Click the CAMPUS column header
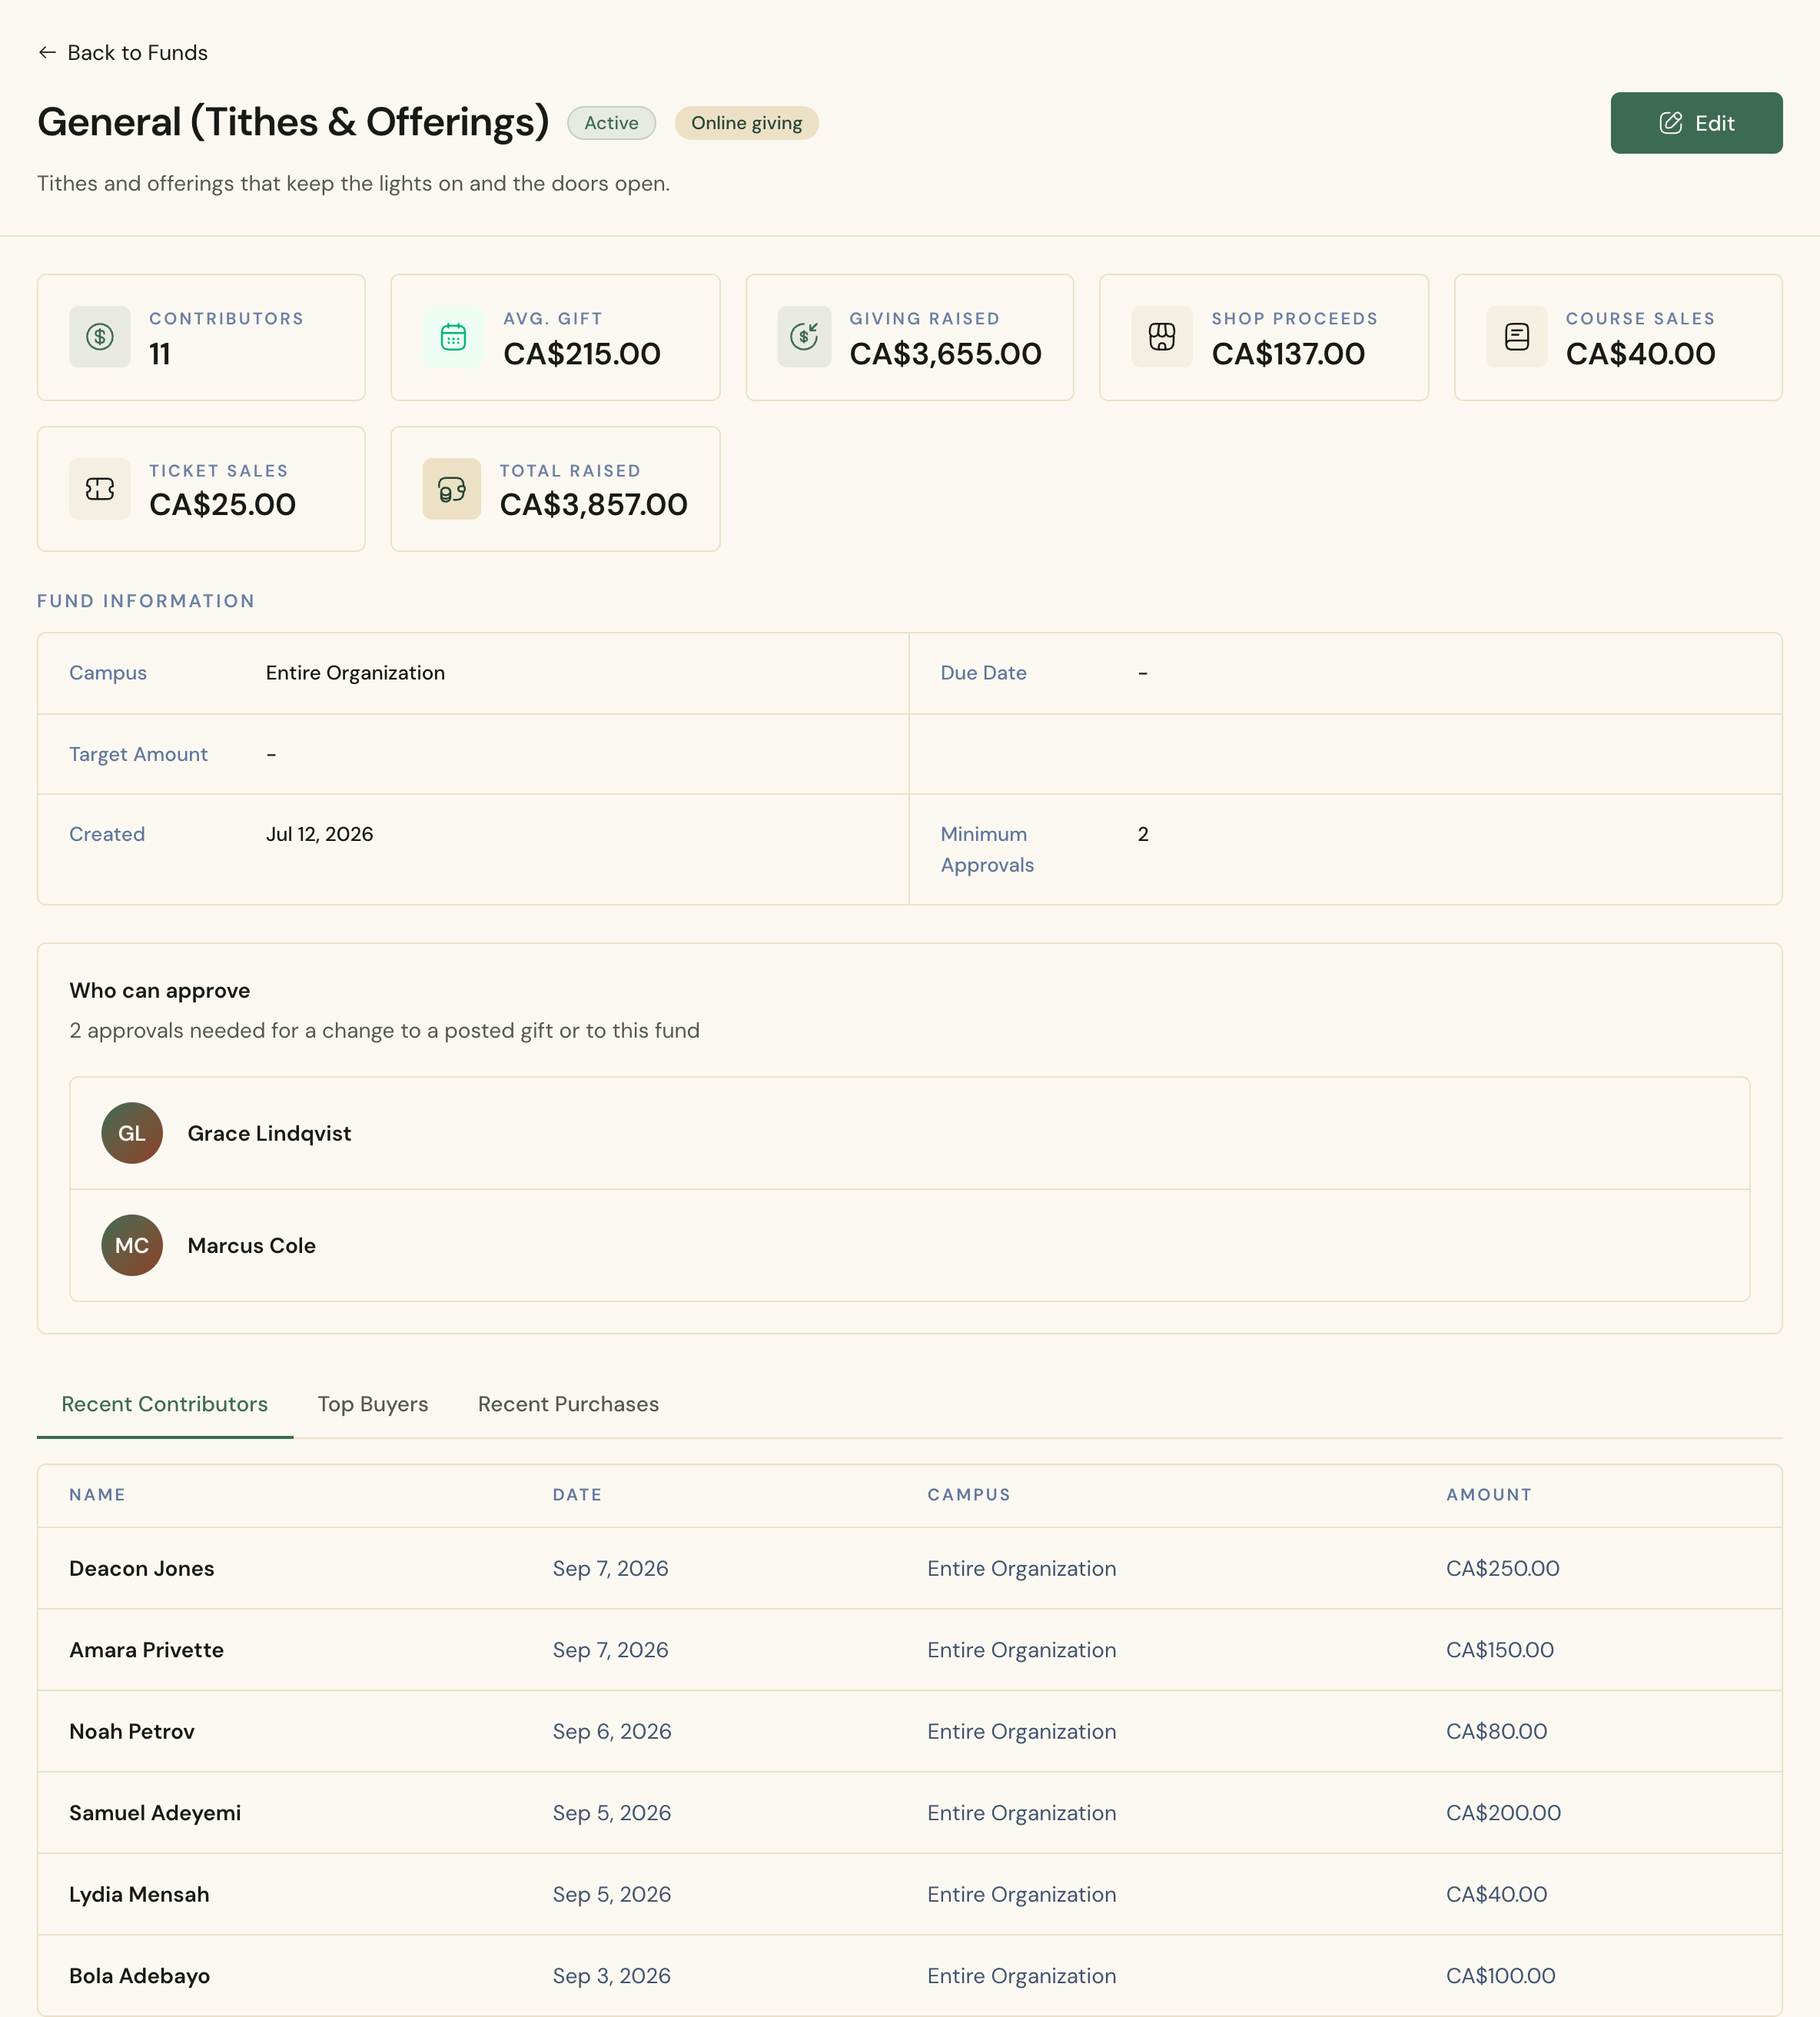Screen dimensions: 1820x2017 pyautogui.click(x=969, y=1495)
